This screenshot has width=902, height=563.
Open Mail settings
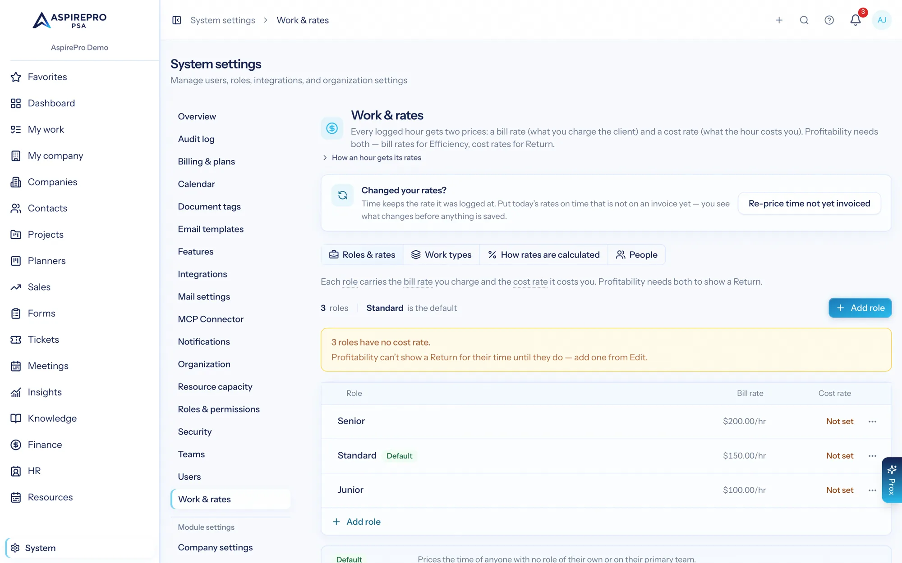coord(231,297)
